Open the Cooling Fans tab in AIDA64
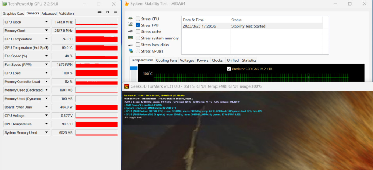Screen dimensions: 373x170 click(x=167, y=60)
